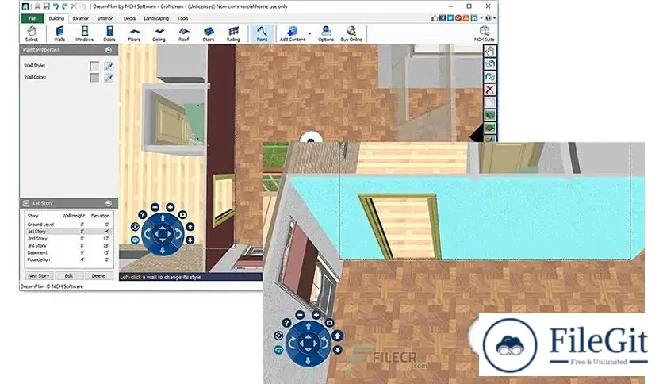This screenshot has width=663, height=384.
Task: Open the NCH Suite
Action: click(484, 34)
